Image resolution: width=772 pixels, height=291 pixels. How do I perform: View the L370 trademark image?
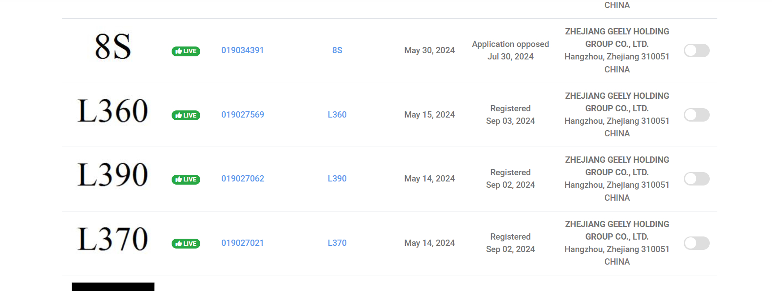pyautogui.click(x=113, y=239)
